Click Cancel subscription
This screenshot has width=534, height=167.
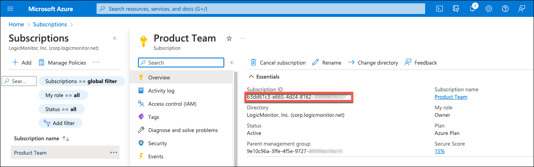click(x=278, y=63)
